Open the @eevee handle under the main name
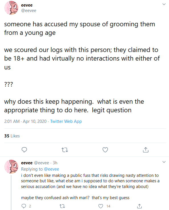Screen dimensions: 169x210 [x=28, y=11]
